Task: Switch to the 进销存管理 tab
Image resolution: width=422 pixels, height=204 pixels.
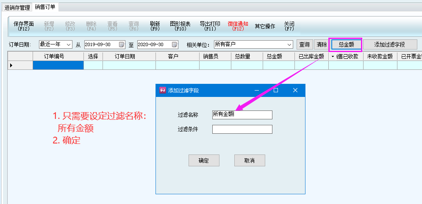Action: (17, 8)
